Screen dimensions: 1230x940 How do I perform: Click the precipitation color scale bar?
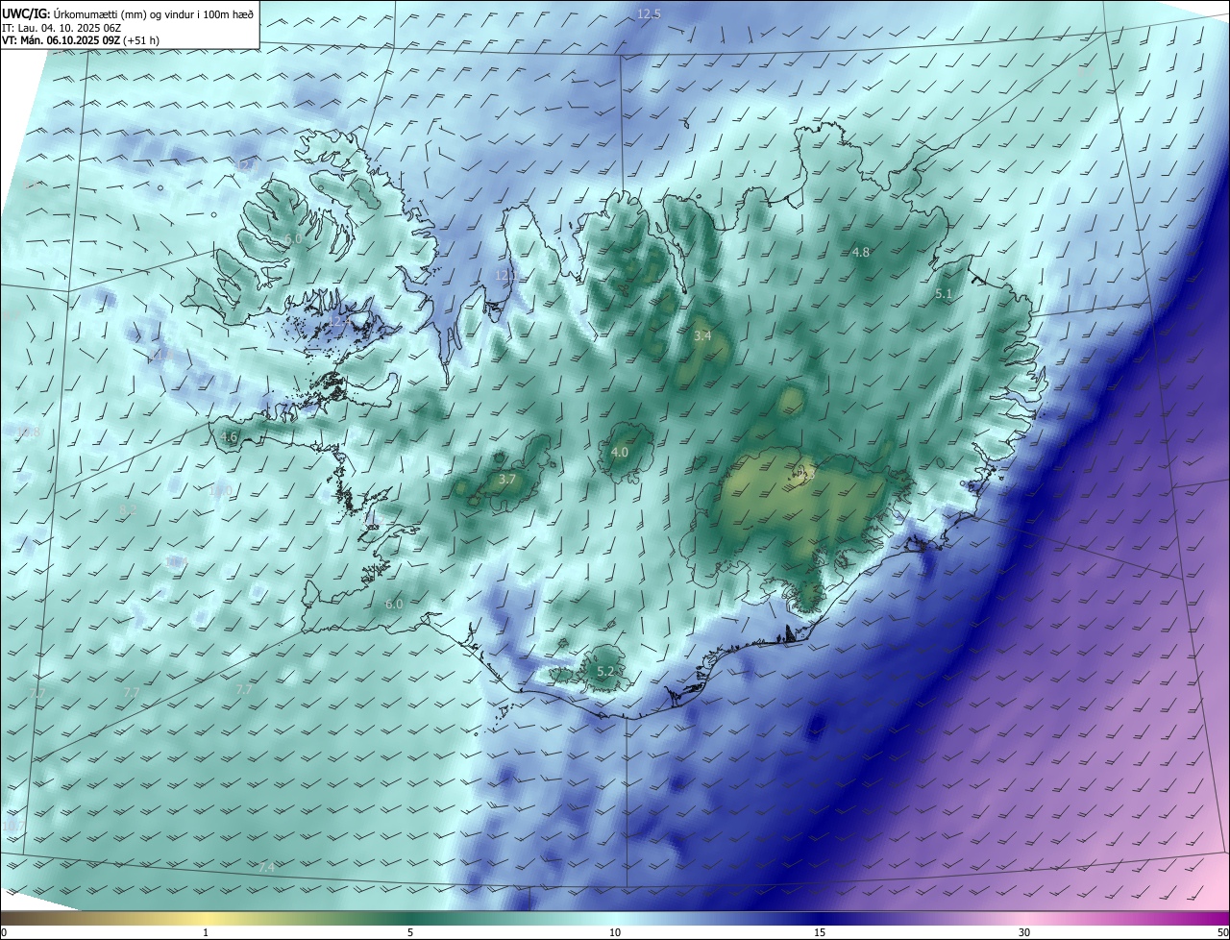[x=615, y=918]
